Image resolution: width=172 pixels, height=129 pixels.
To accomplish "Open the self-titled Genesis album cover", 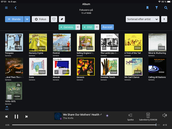I will (86, 67).
